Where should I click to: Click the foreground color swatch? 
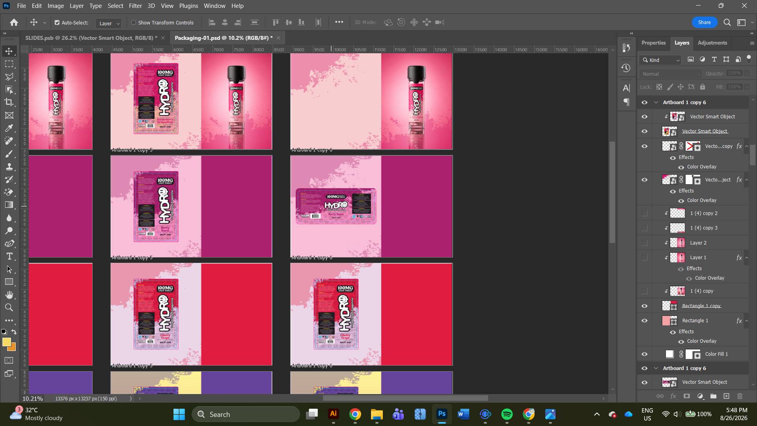click(x=6, y=342)
